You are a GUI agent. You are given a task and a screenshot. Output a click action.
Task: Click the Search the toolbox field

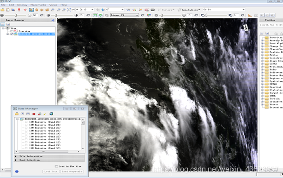[271, 25]
